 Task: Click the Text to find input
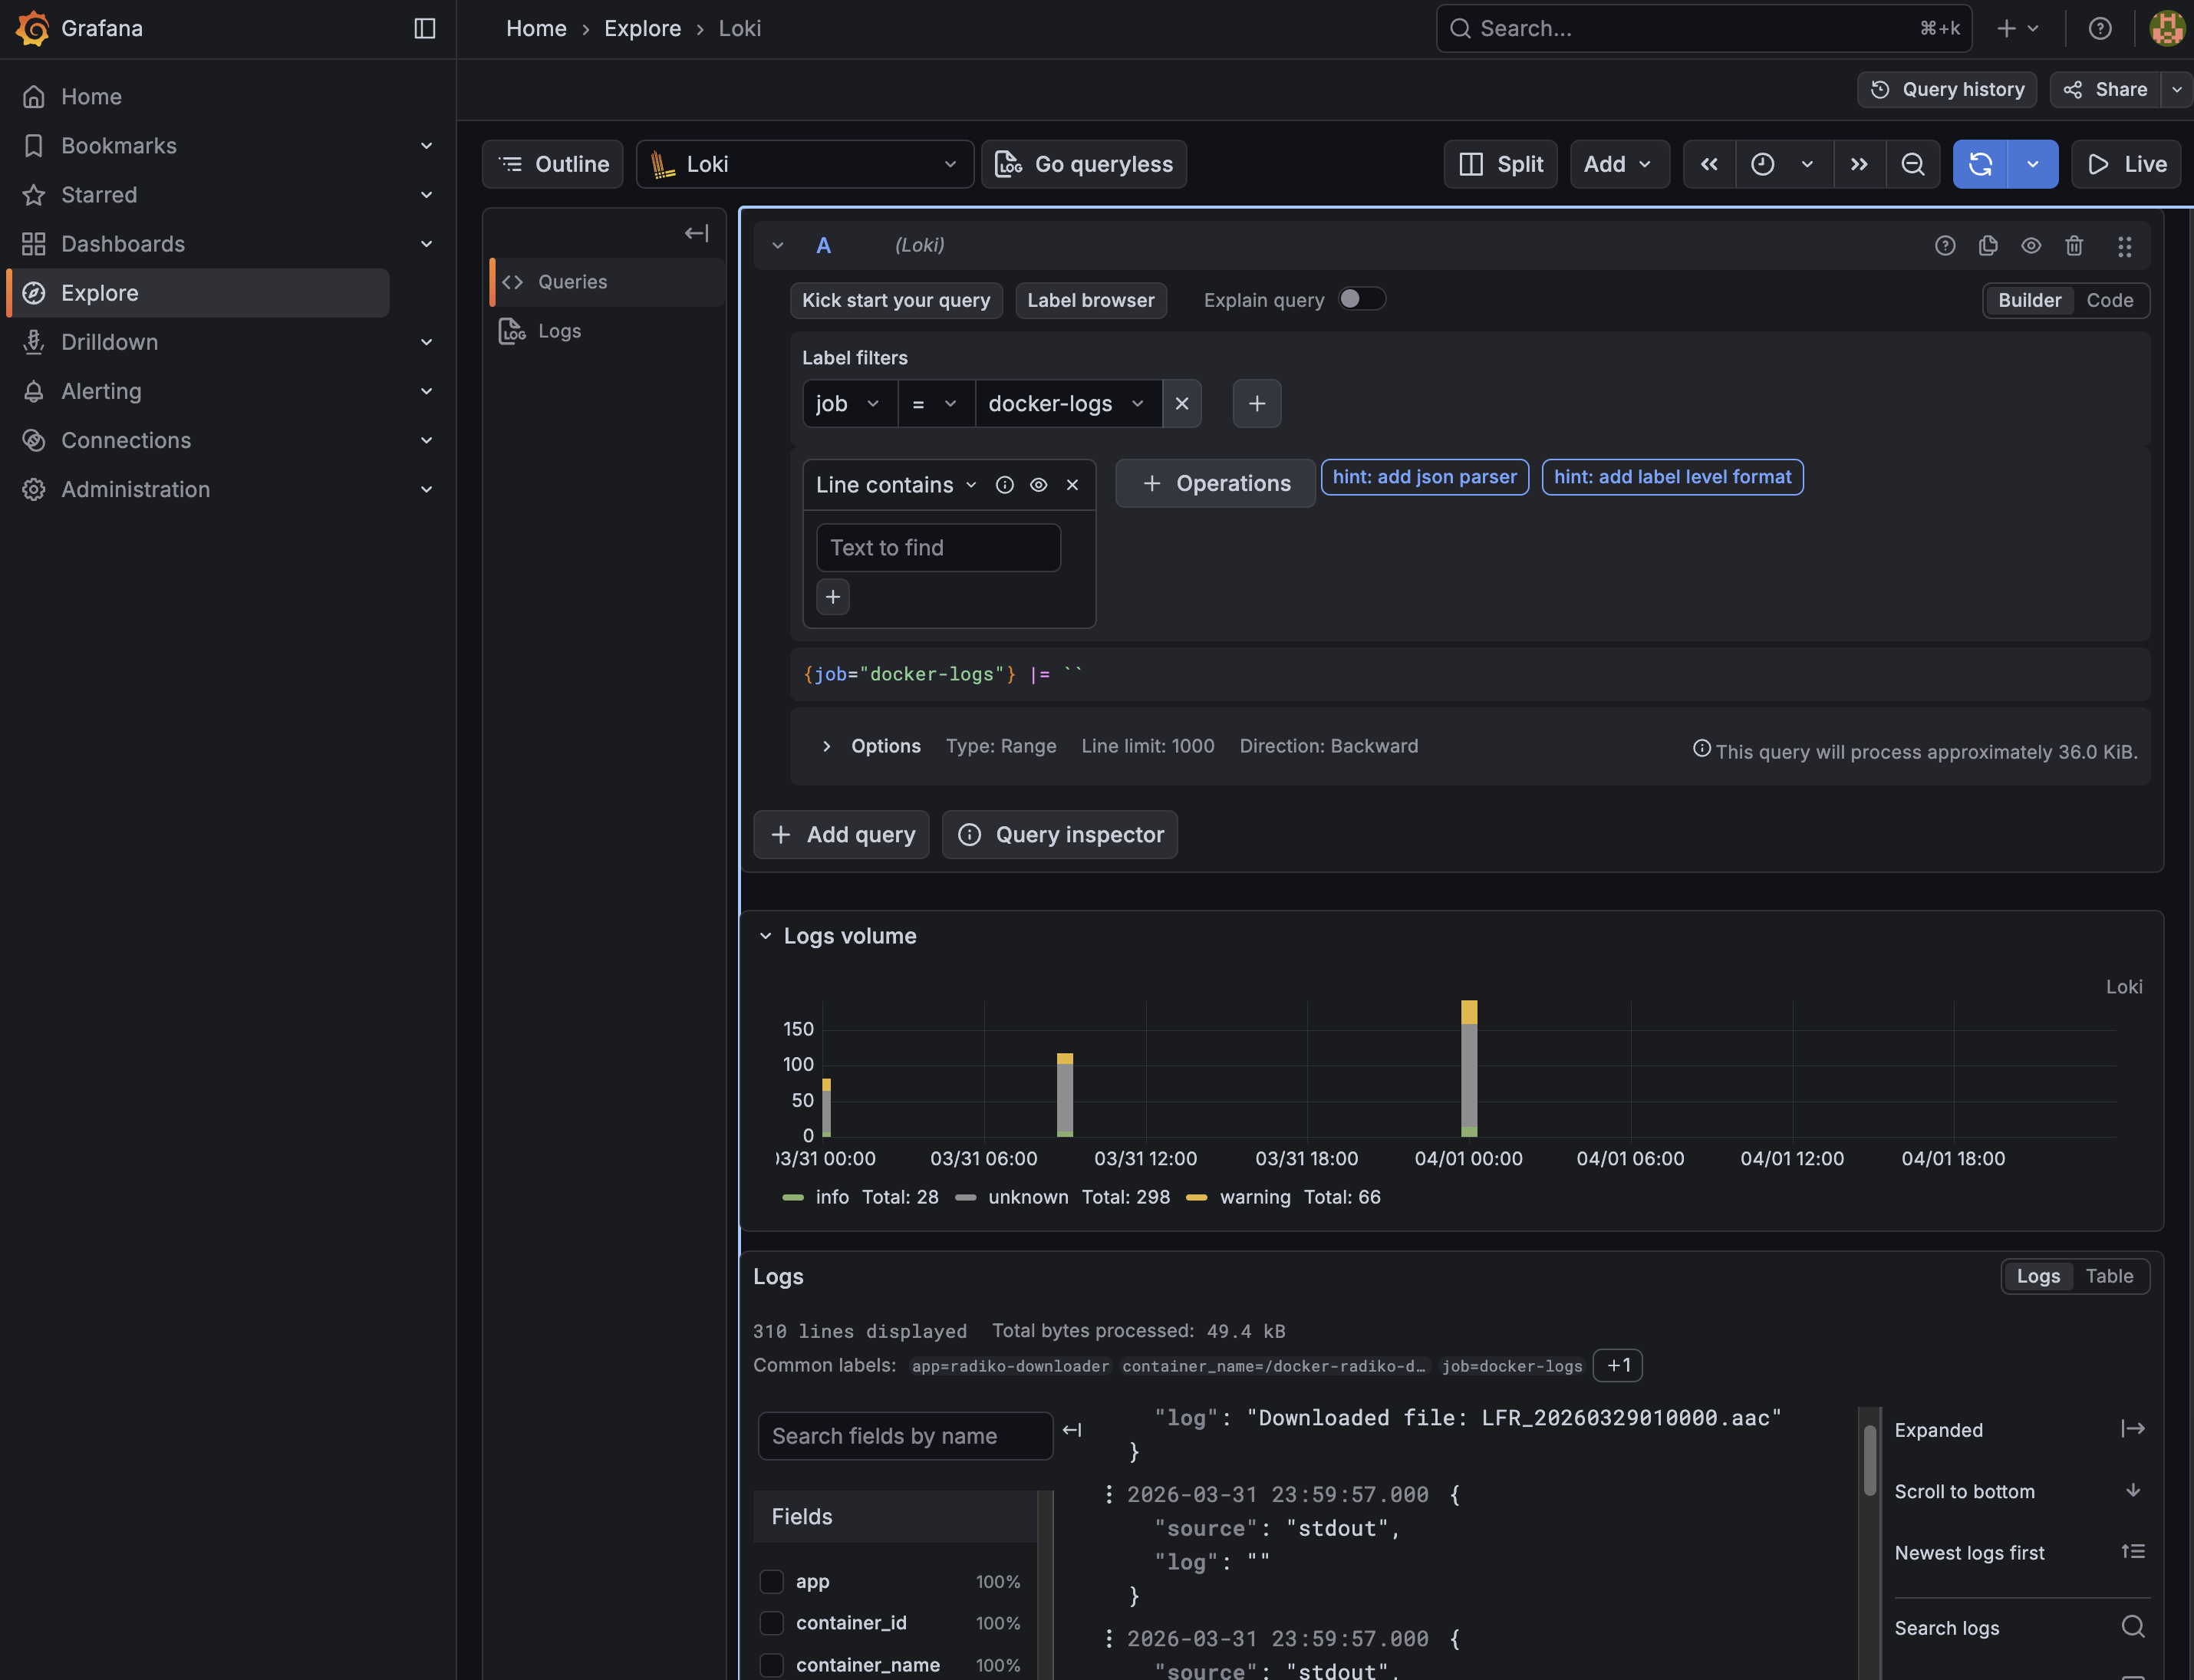click(x=938, y=548)
